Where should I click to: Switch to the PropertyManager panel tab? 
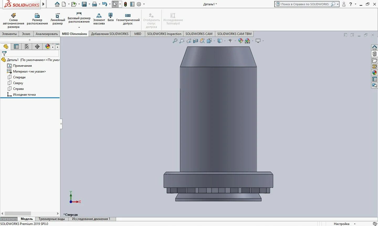pos(16,47)
